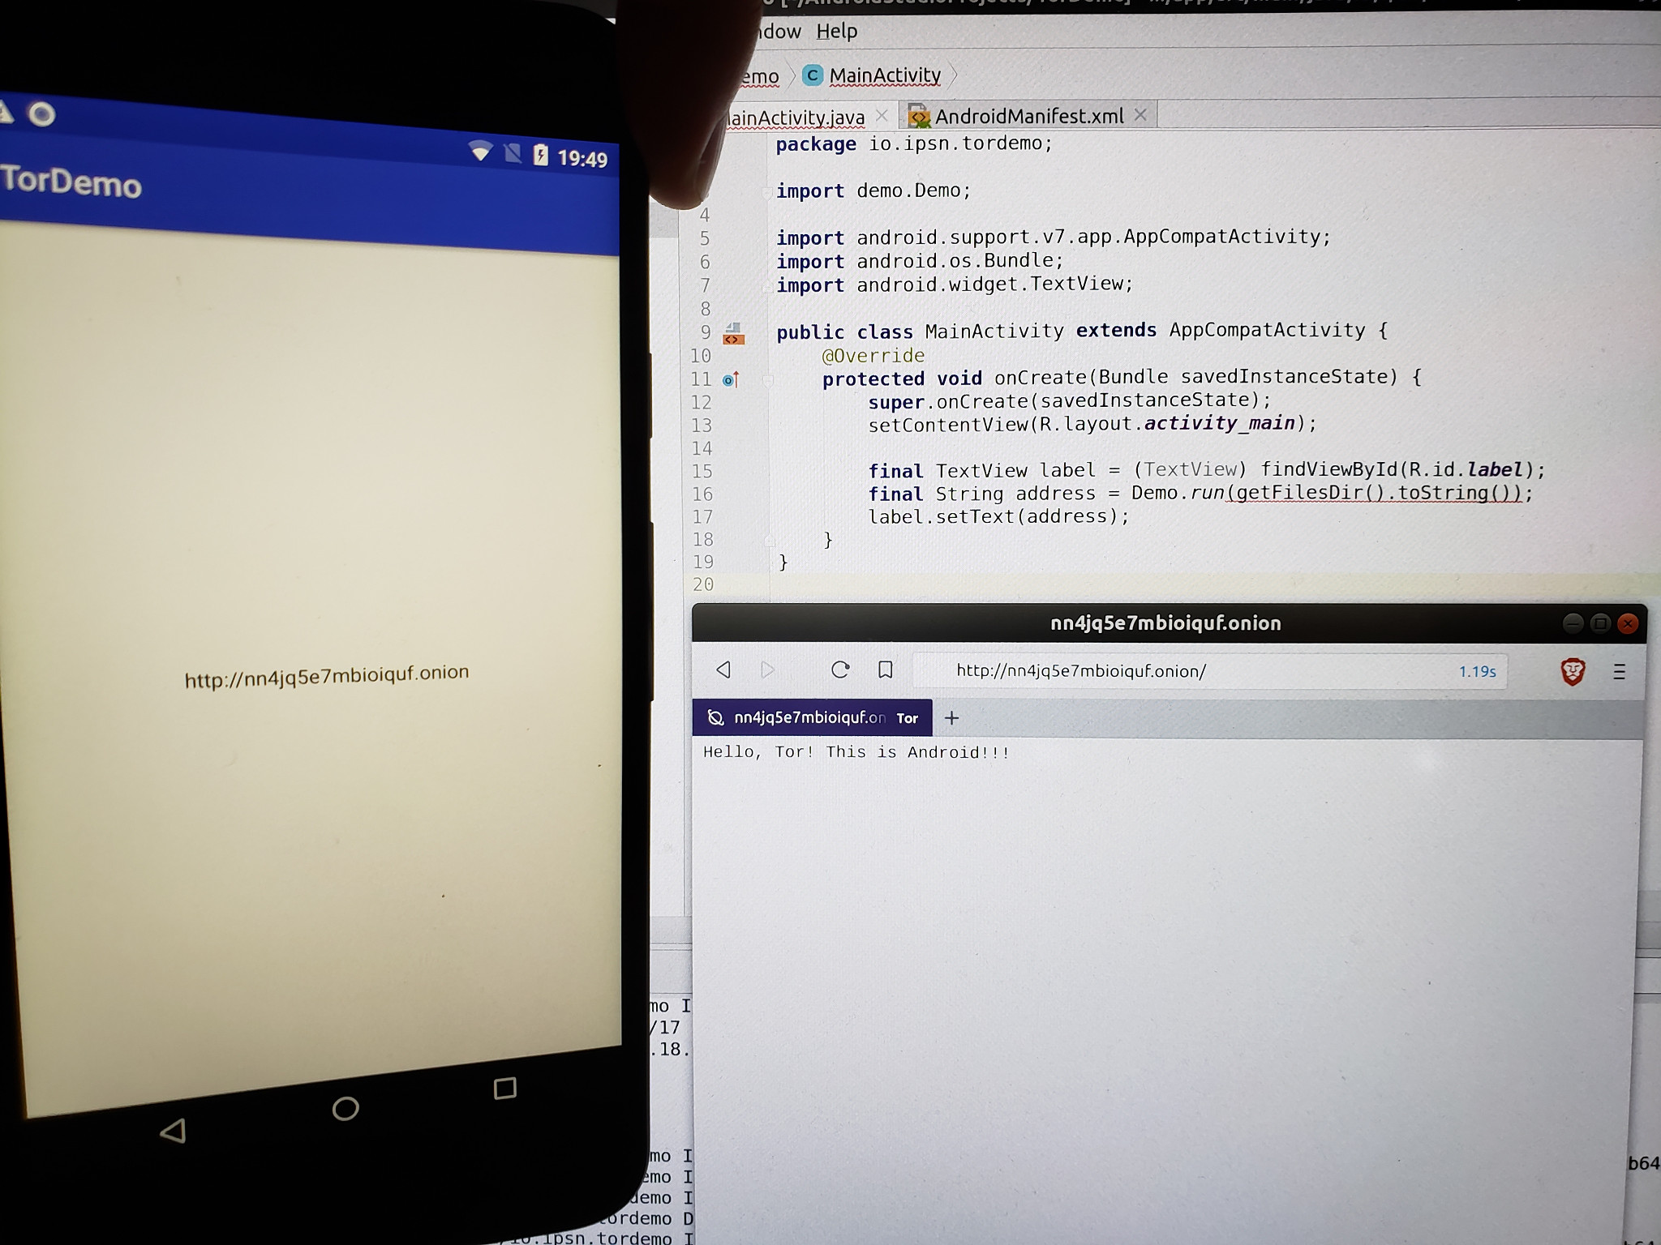Tap the Android home circle button
The image size is (1661, 1245).
pos(346,1108)
